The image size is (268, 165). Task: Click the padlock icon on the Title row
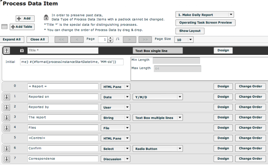point(22,50)
